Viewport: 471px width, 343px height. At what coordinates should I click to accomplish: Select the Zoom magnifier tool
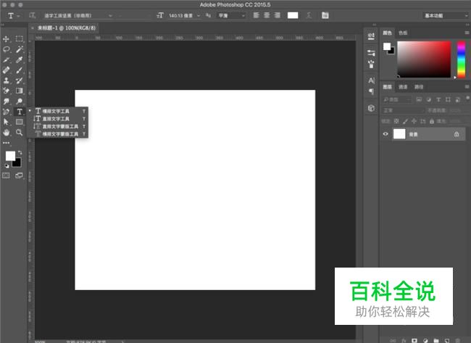[20, 133]
